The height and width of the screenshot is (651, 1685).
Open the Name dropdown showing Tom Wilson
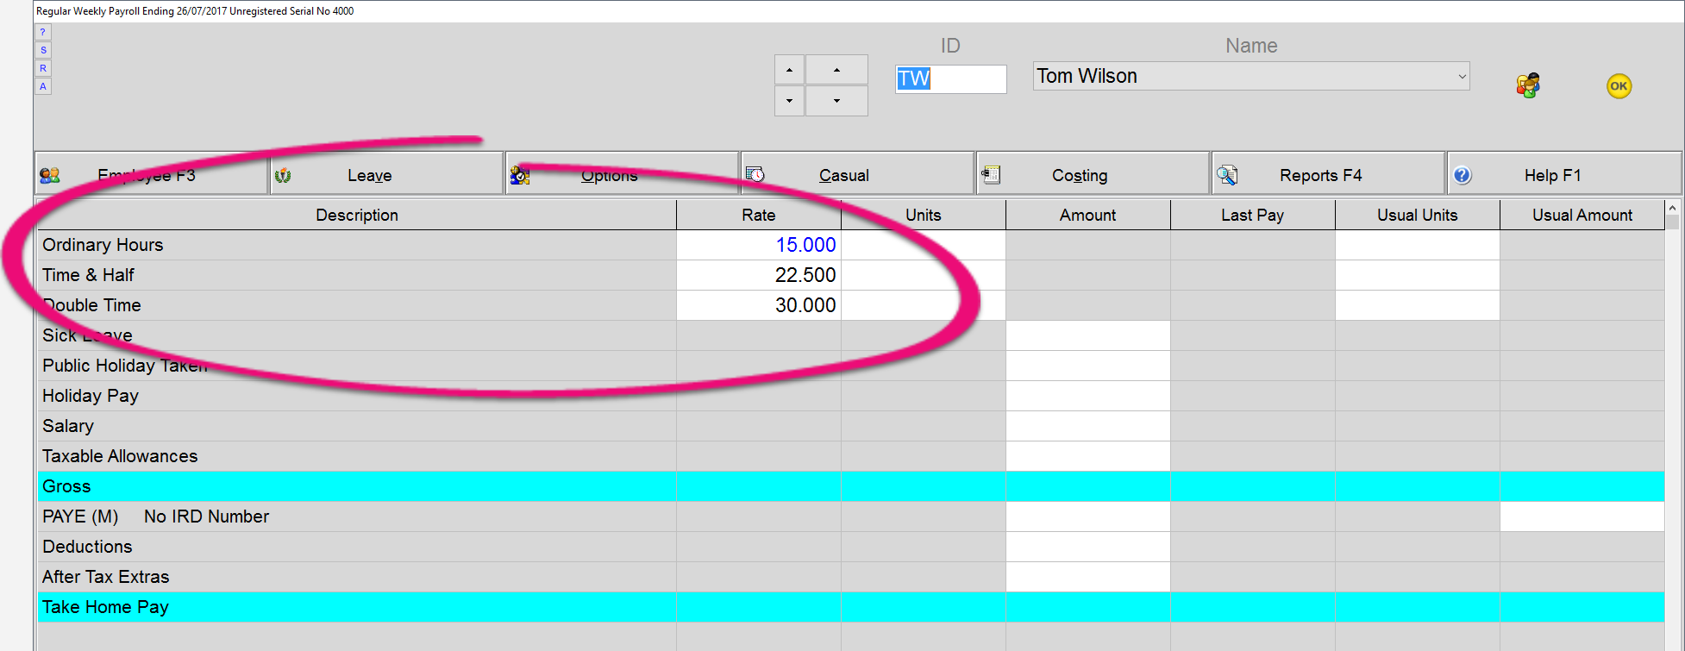pos(1251,76)
